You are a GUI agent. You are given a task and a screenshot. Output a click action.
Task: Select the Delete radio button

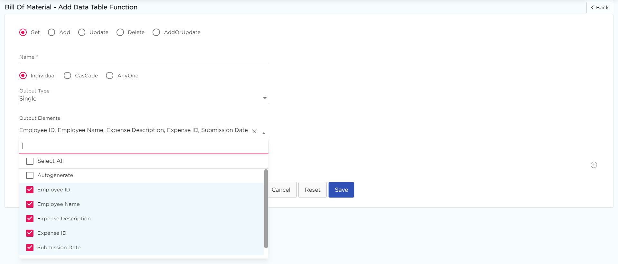point(120,32)
